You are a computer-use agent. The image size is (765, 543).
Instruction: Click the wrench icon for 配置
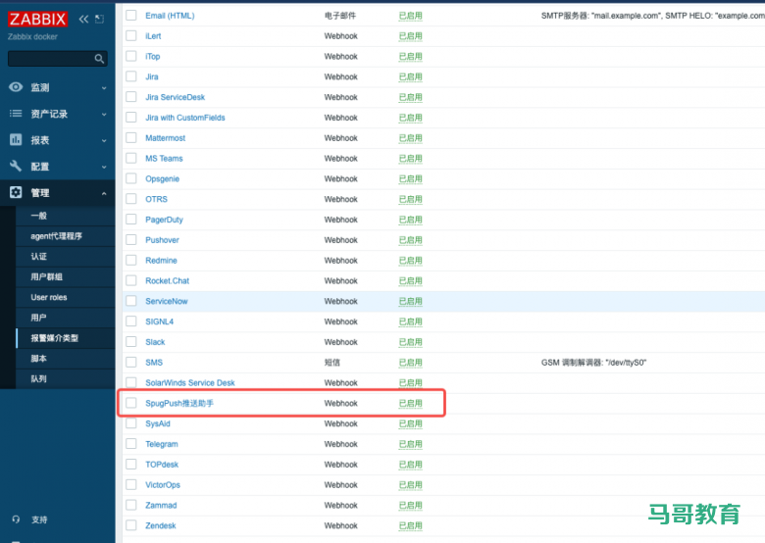(16, 167)
